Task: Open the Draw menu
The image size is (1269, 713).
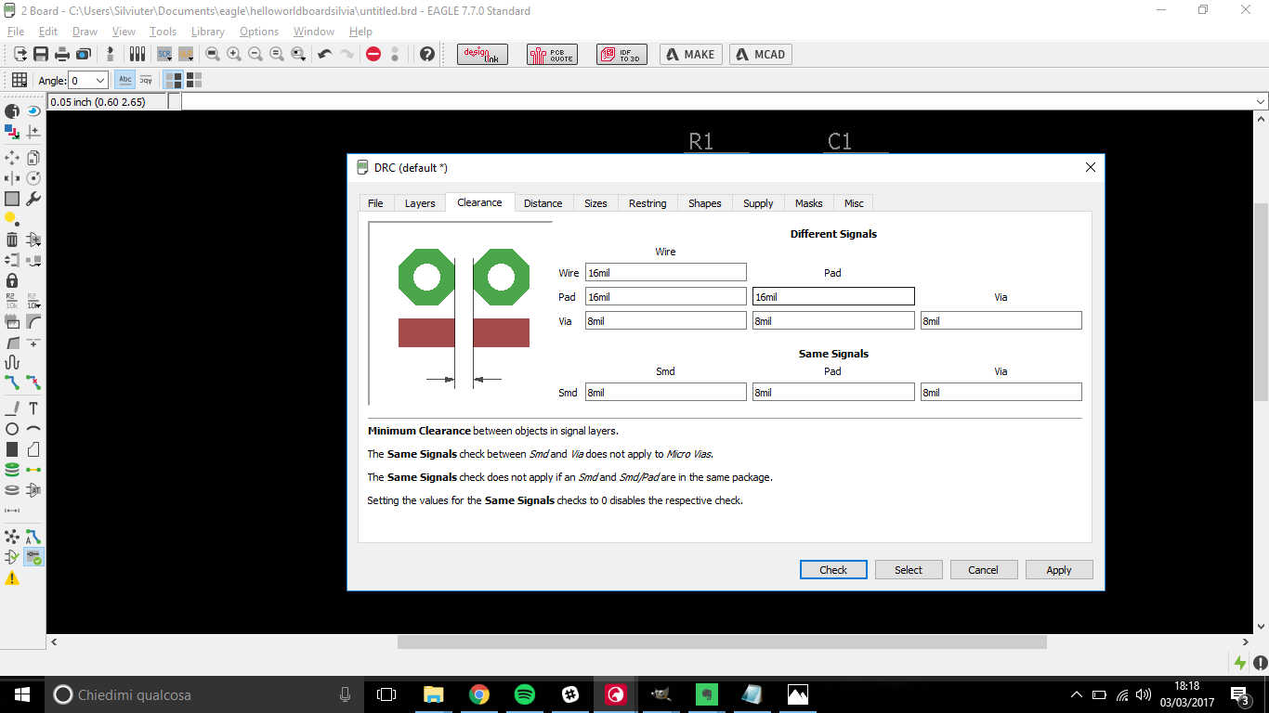Action: 85,32
